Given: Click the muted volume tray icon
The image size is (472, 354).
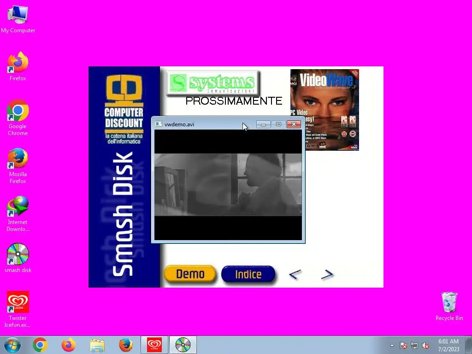Looking at the screenshot, I should (x=425, y=345).
